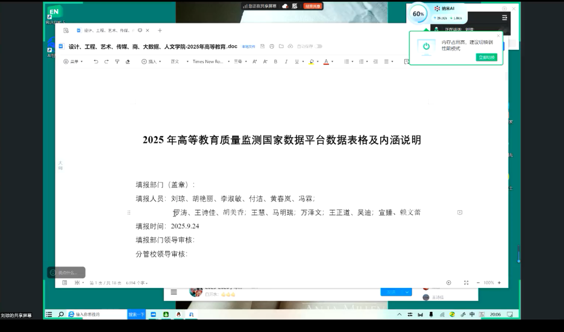This screenshot has height=332, width=564.
Task: Click the green 立即切换 button
Action: tap(486, 57)
